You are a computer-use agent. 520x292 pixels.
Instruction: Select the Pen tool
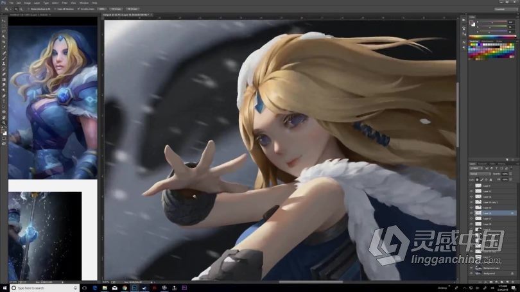click(4, 96)
